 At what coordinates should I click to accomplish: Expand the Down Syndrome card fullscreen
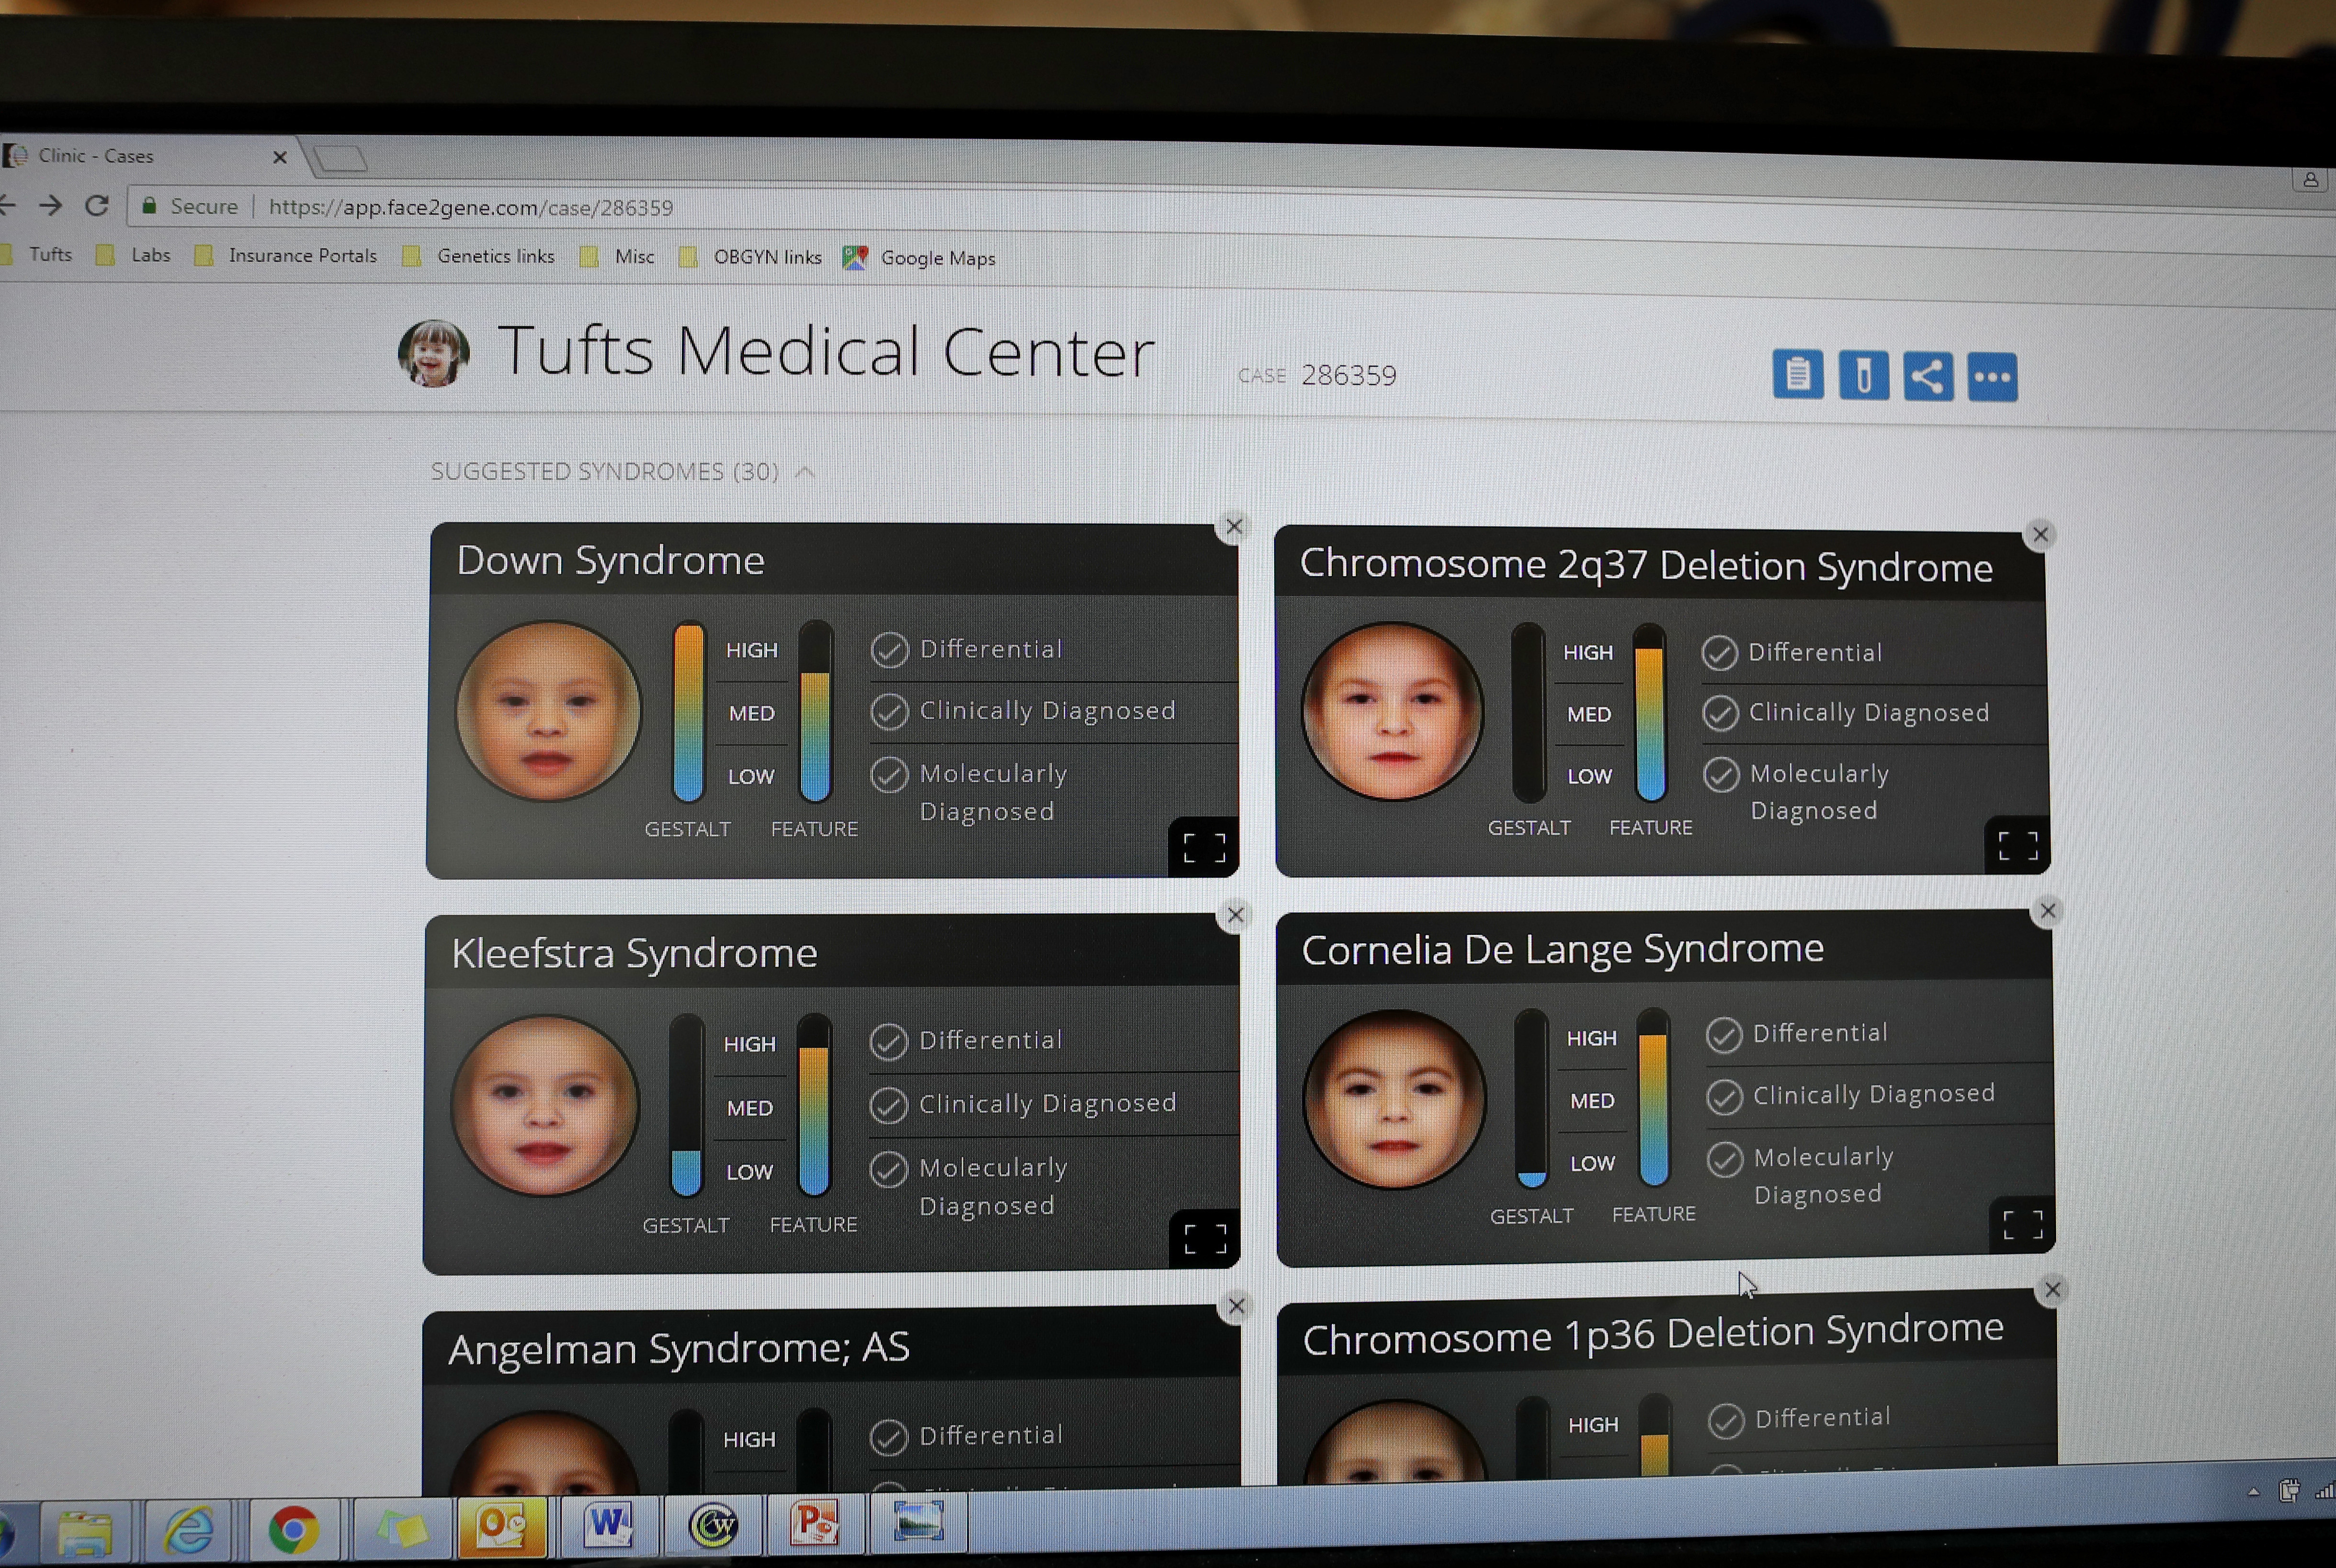point(1203,848)
